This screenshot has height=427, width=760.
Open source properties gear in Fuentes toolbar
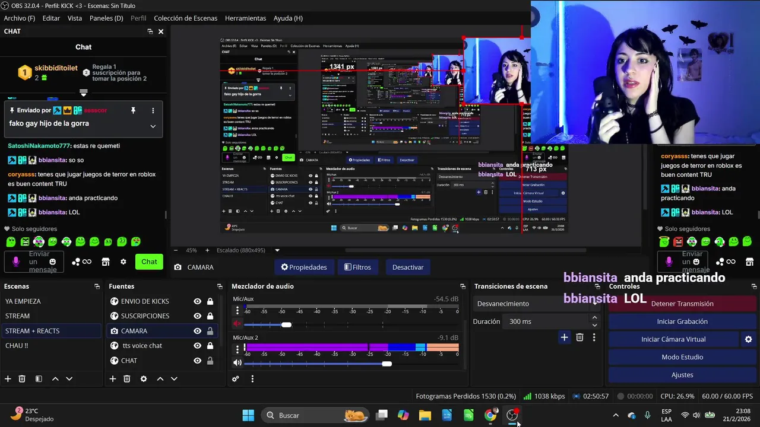[144, 379]
